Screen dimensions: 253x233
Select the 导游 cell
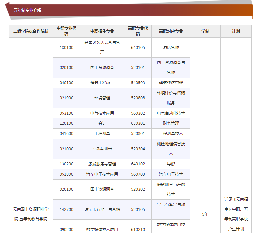pos(171,164)
